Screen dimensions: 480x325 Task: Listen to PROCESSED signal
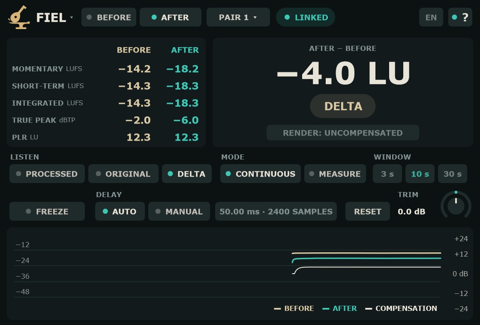(47, 174)
